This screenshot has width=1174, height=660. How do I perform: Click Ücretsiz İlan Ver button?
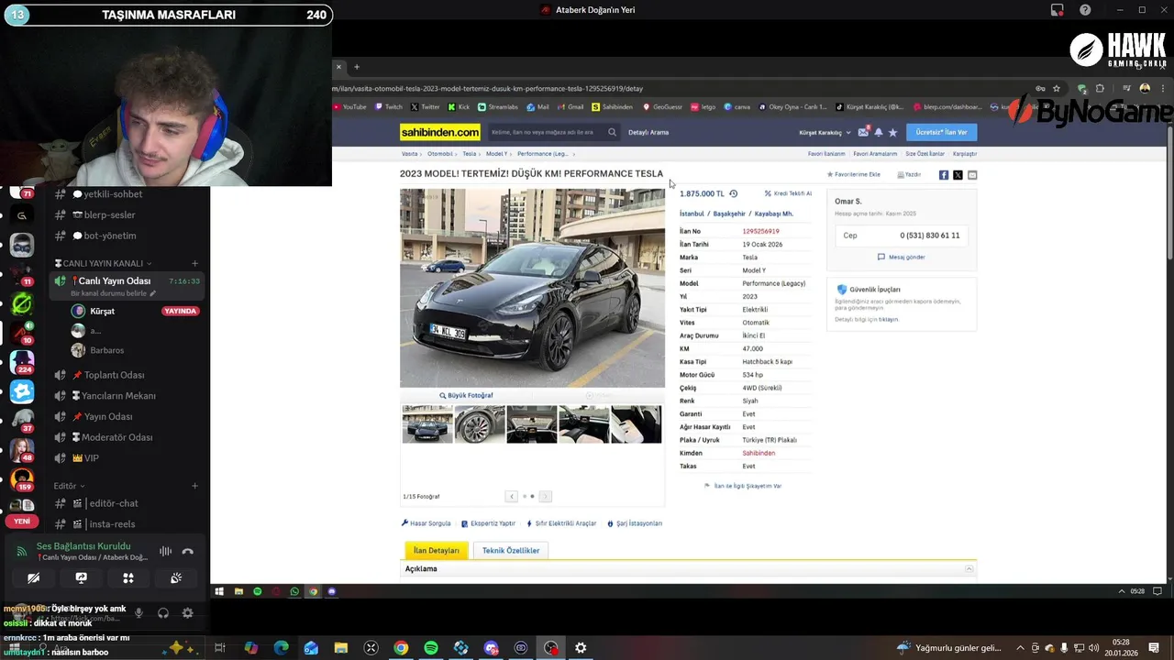point(941,132)
